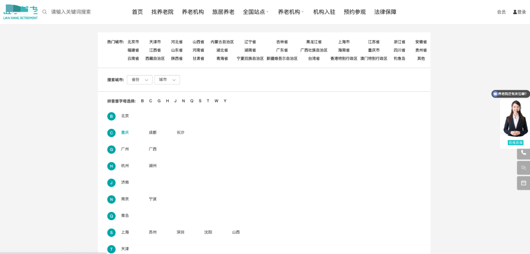530x254 pixels.
Task: Select 澳门特别行政区 in hot cities
Action: tap(374, 58)
